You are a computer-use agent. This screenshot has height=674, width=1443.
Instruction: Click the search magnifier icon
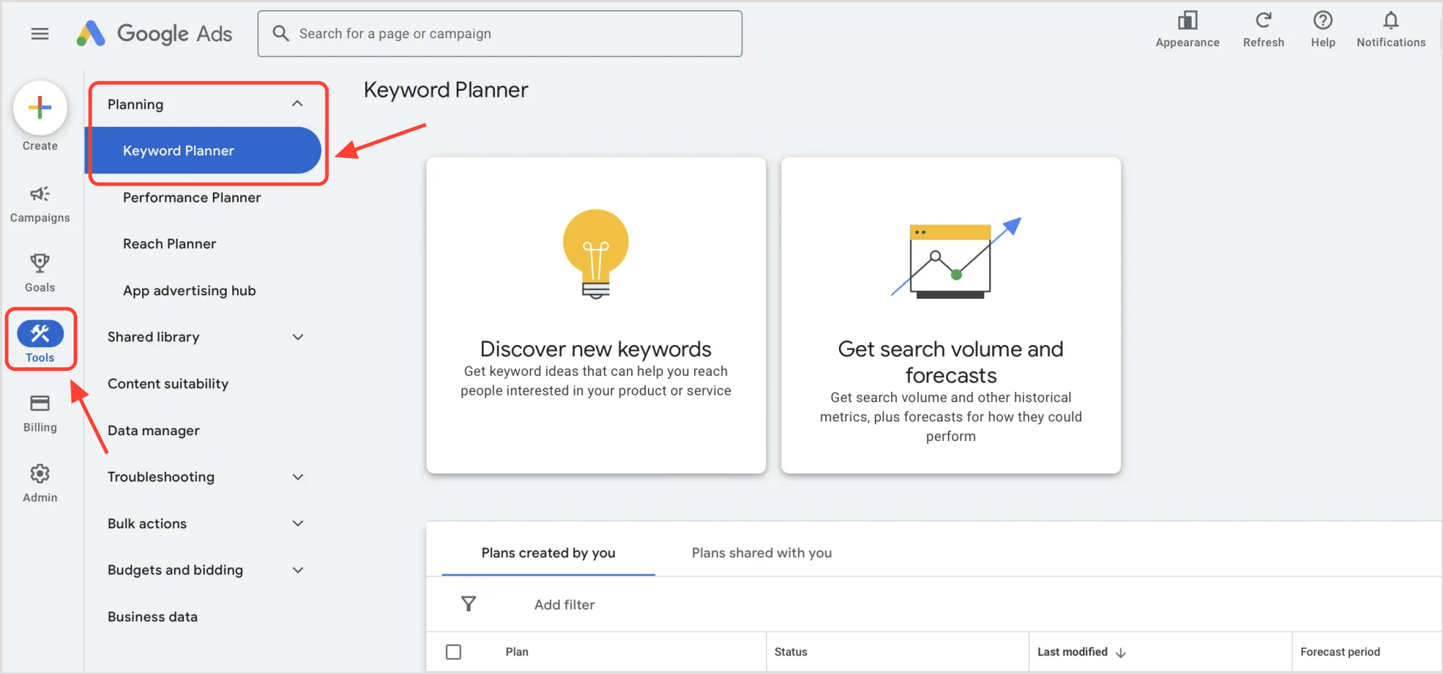(281, 33)
